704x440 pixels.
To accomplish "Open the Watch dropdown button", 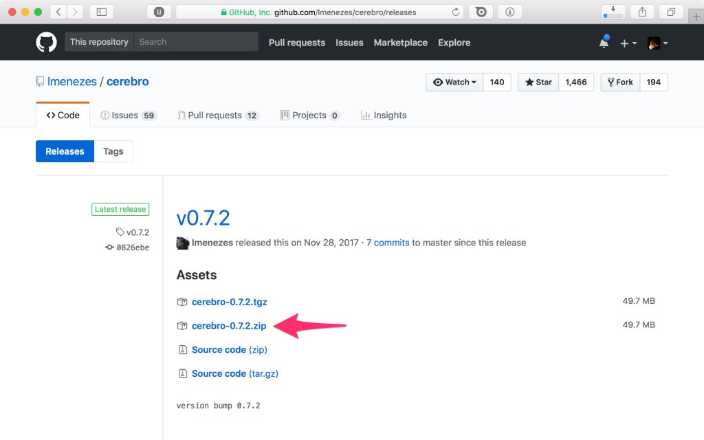I will pyautogui.click(x=454, y=82).
